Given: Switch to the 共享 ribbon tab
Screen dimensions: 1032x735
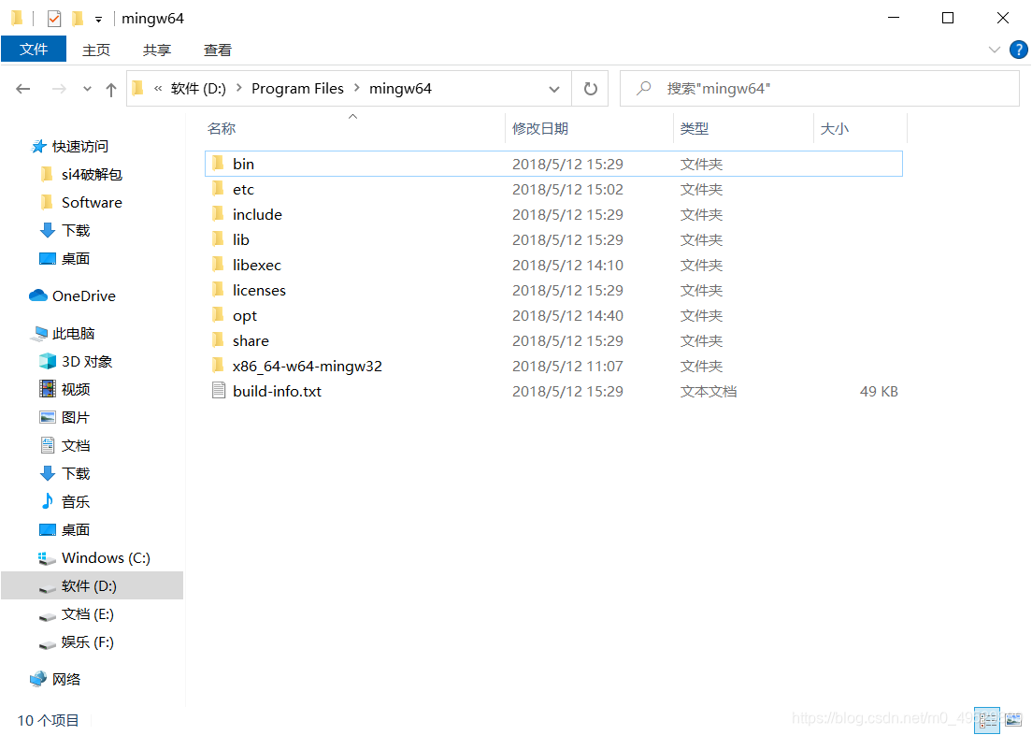Looking at the screenshot, I should [156, 50].
